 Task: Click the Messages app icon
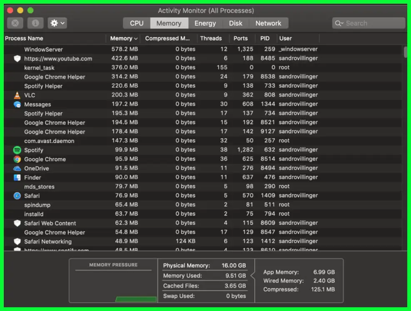[x=17, y=104]
